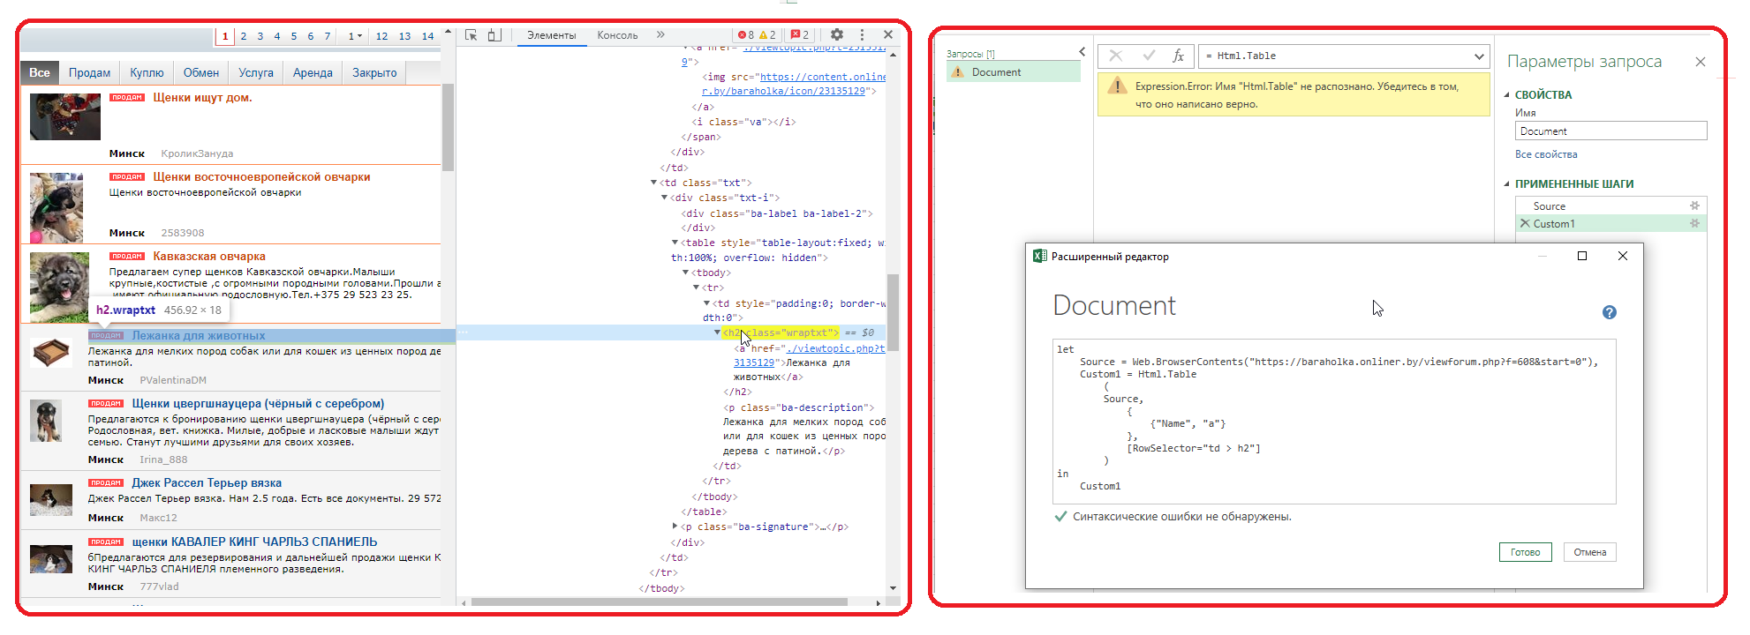Select the Custom1 applied step

1610,224
